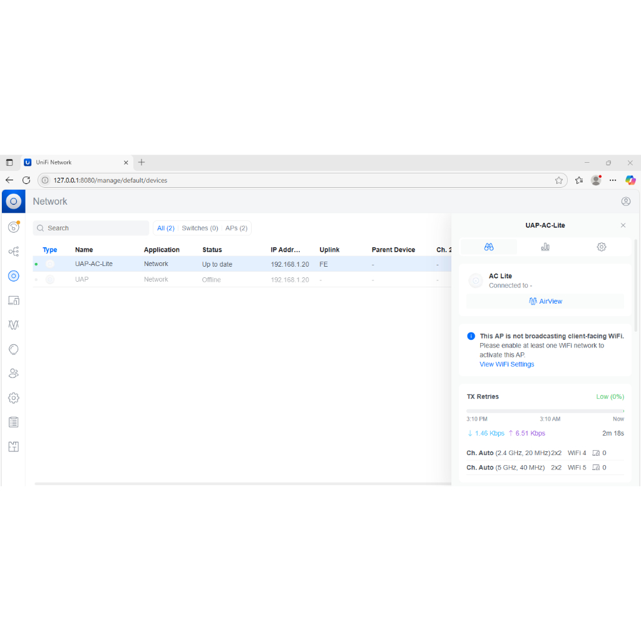Open the View WiFi Settings link

(506, 364)
